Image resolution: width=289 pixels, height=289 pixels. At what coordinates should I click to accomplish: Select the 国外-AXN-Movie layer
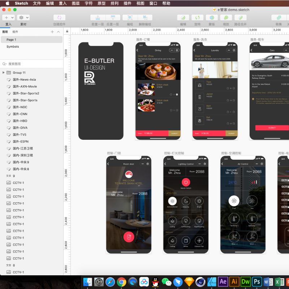click(x=32, y=86)
